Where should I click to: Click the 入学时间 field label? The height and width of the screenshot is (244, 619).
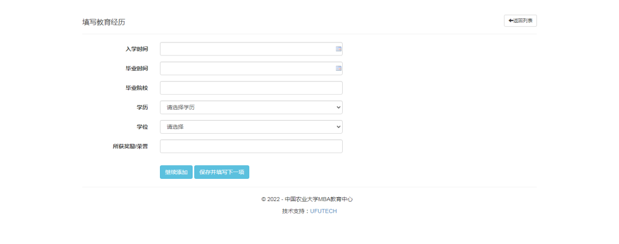(x=136, y=49)
